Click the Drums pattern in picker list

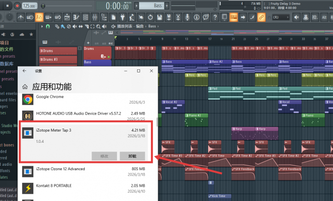(x=58, y=51)
